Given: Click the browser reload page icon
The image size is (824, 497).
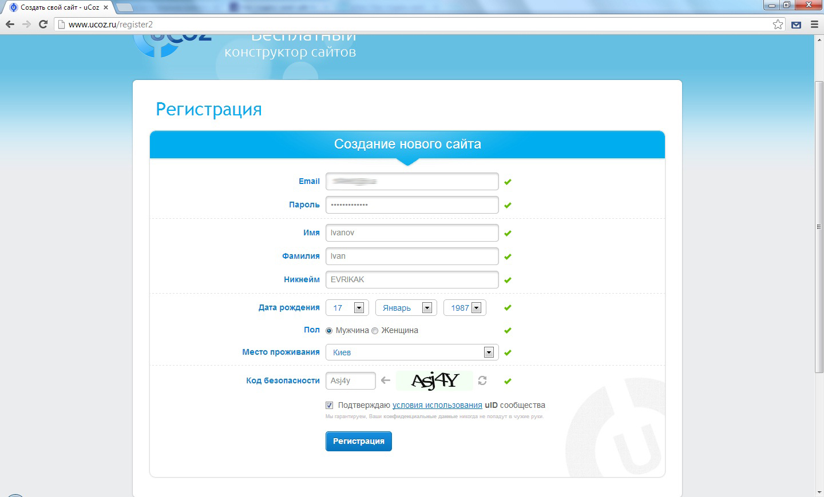Looking at the screenshot, I should coord(43,24).
